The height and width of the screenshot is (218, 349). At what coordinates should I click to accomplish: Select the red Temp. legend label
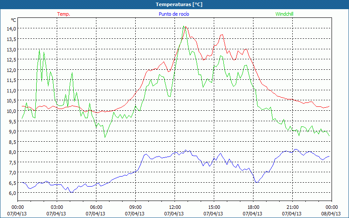pyautogui.click(x=64, y=14)
